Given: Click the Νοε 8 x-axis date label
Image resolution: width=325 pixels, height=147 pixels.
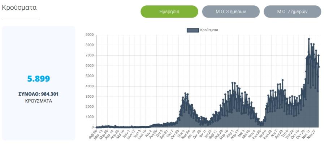Looking at the screenshot, I should pos(181,134).
